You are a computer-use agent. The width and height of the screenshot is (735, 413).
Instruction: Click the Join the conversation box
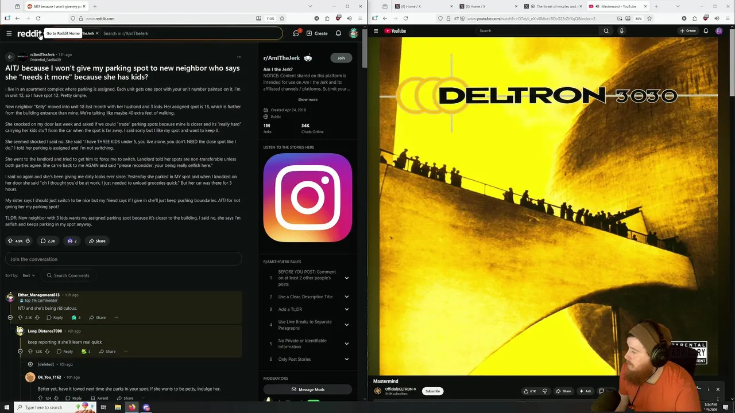click(x=123, y=259)
